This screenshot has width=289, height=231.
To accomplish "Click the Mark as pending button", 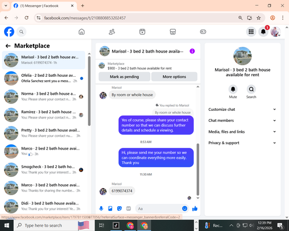I will coord(124,77).
